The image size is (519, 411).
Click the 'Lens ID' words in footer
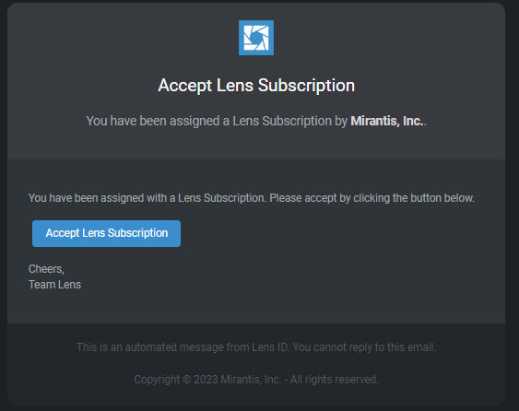(270, 347)
